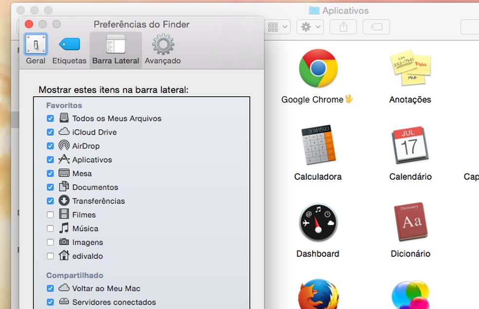The height and width of the screenshot is (309, 479).
Task: Click the Aplicativos folder title in Finder window
Action: [x=346, y=11]
